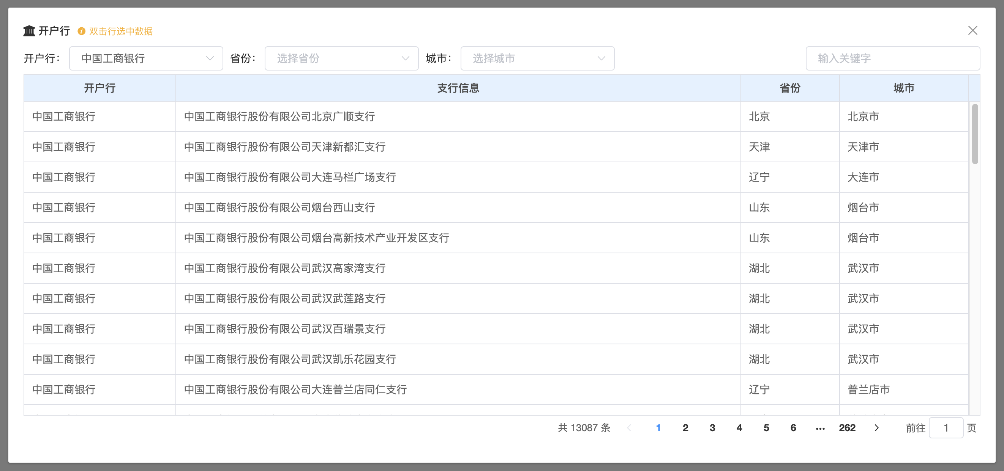Image resolution: width=1004 pixels, height=471 pixels.
Task: Open the 选择省份 province dropdown
Action: pyautogui.click(x=341, y=58)
